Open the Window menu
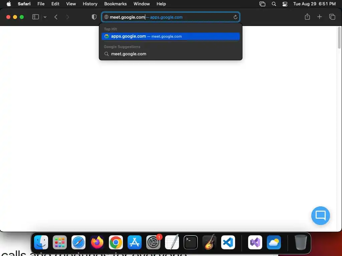Viewport: 342px width, 256px height. click(142, 4)
